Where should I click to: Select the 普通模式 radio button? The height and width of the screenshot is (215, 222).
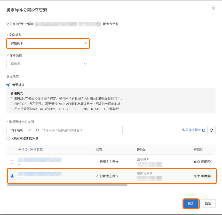coord(8,85)
